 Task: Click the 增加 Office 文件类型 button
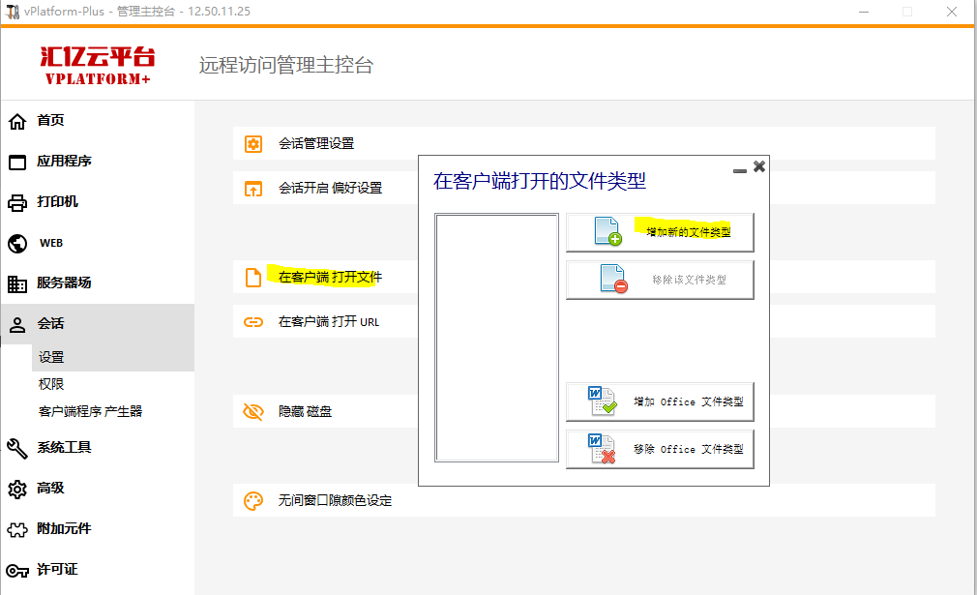(x=660, y=402)
